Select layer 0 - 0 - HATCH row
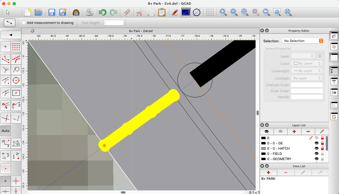This screenshot has width=339, height=194. pyautogui.click(x=293, y=148)
